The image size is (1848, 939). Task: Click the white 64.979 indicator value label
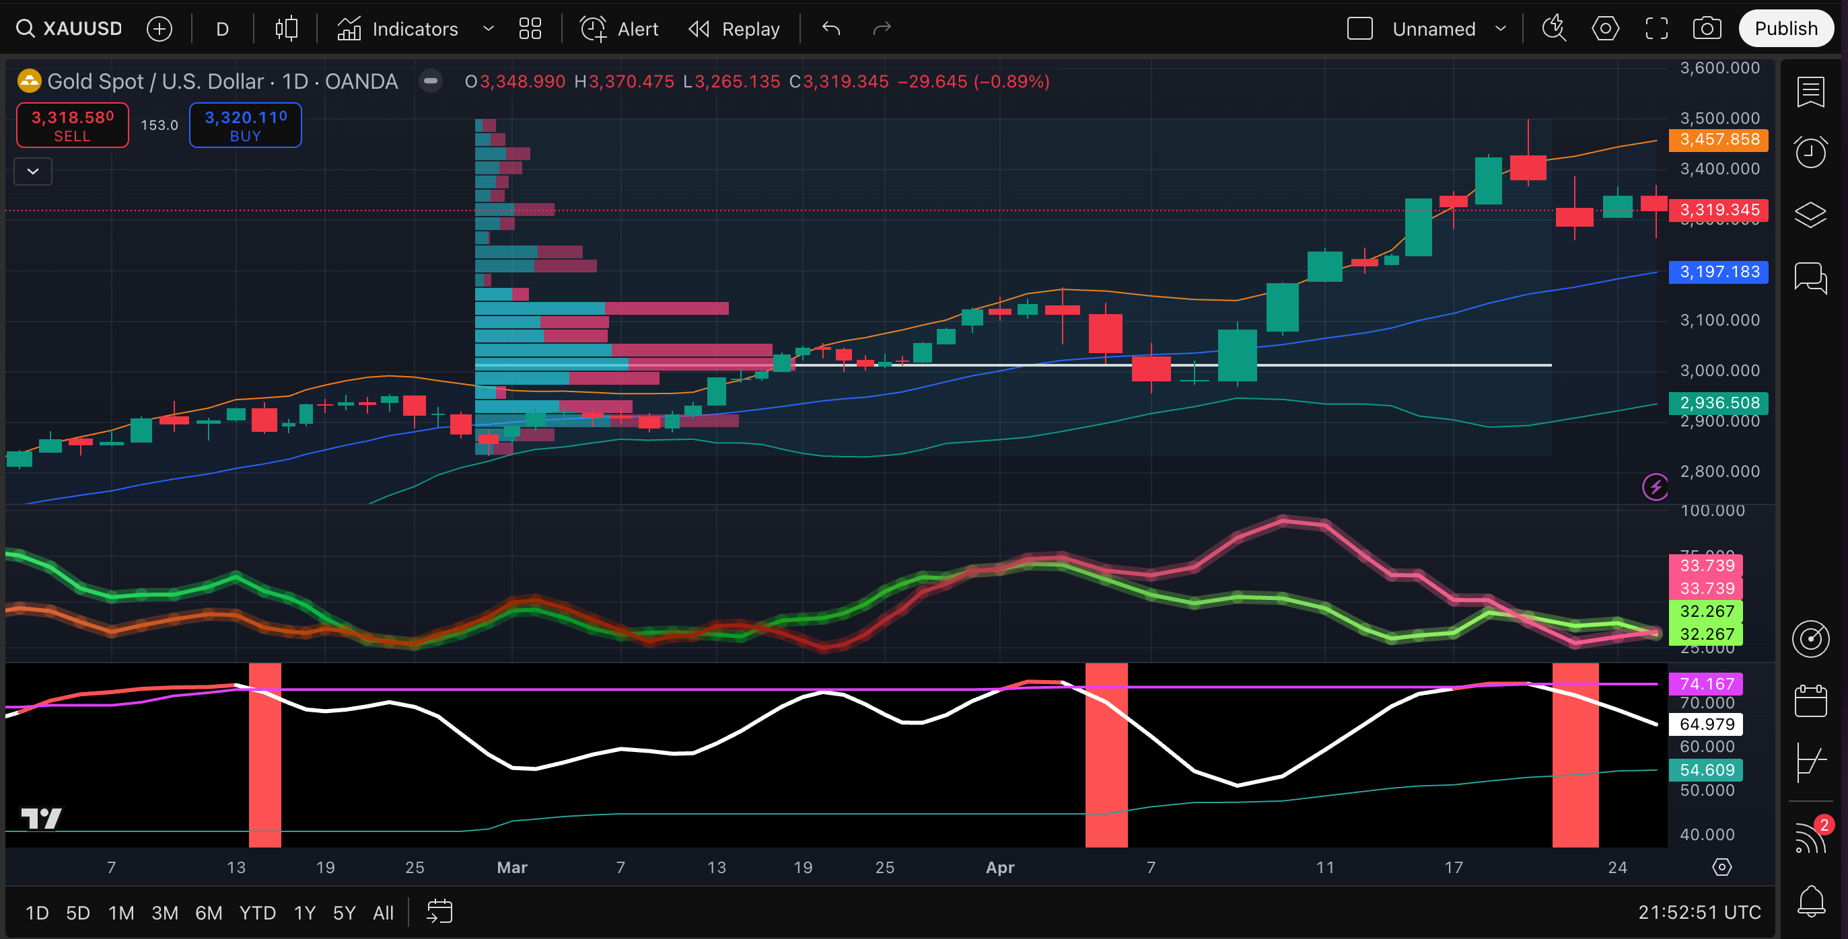(x=1707, y=724)
